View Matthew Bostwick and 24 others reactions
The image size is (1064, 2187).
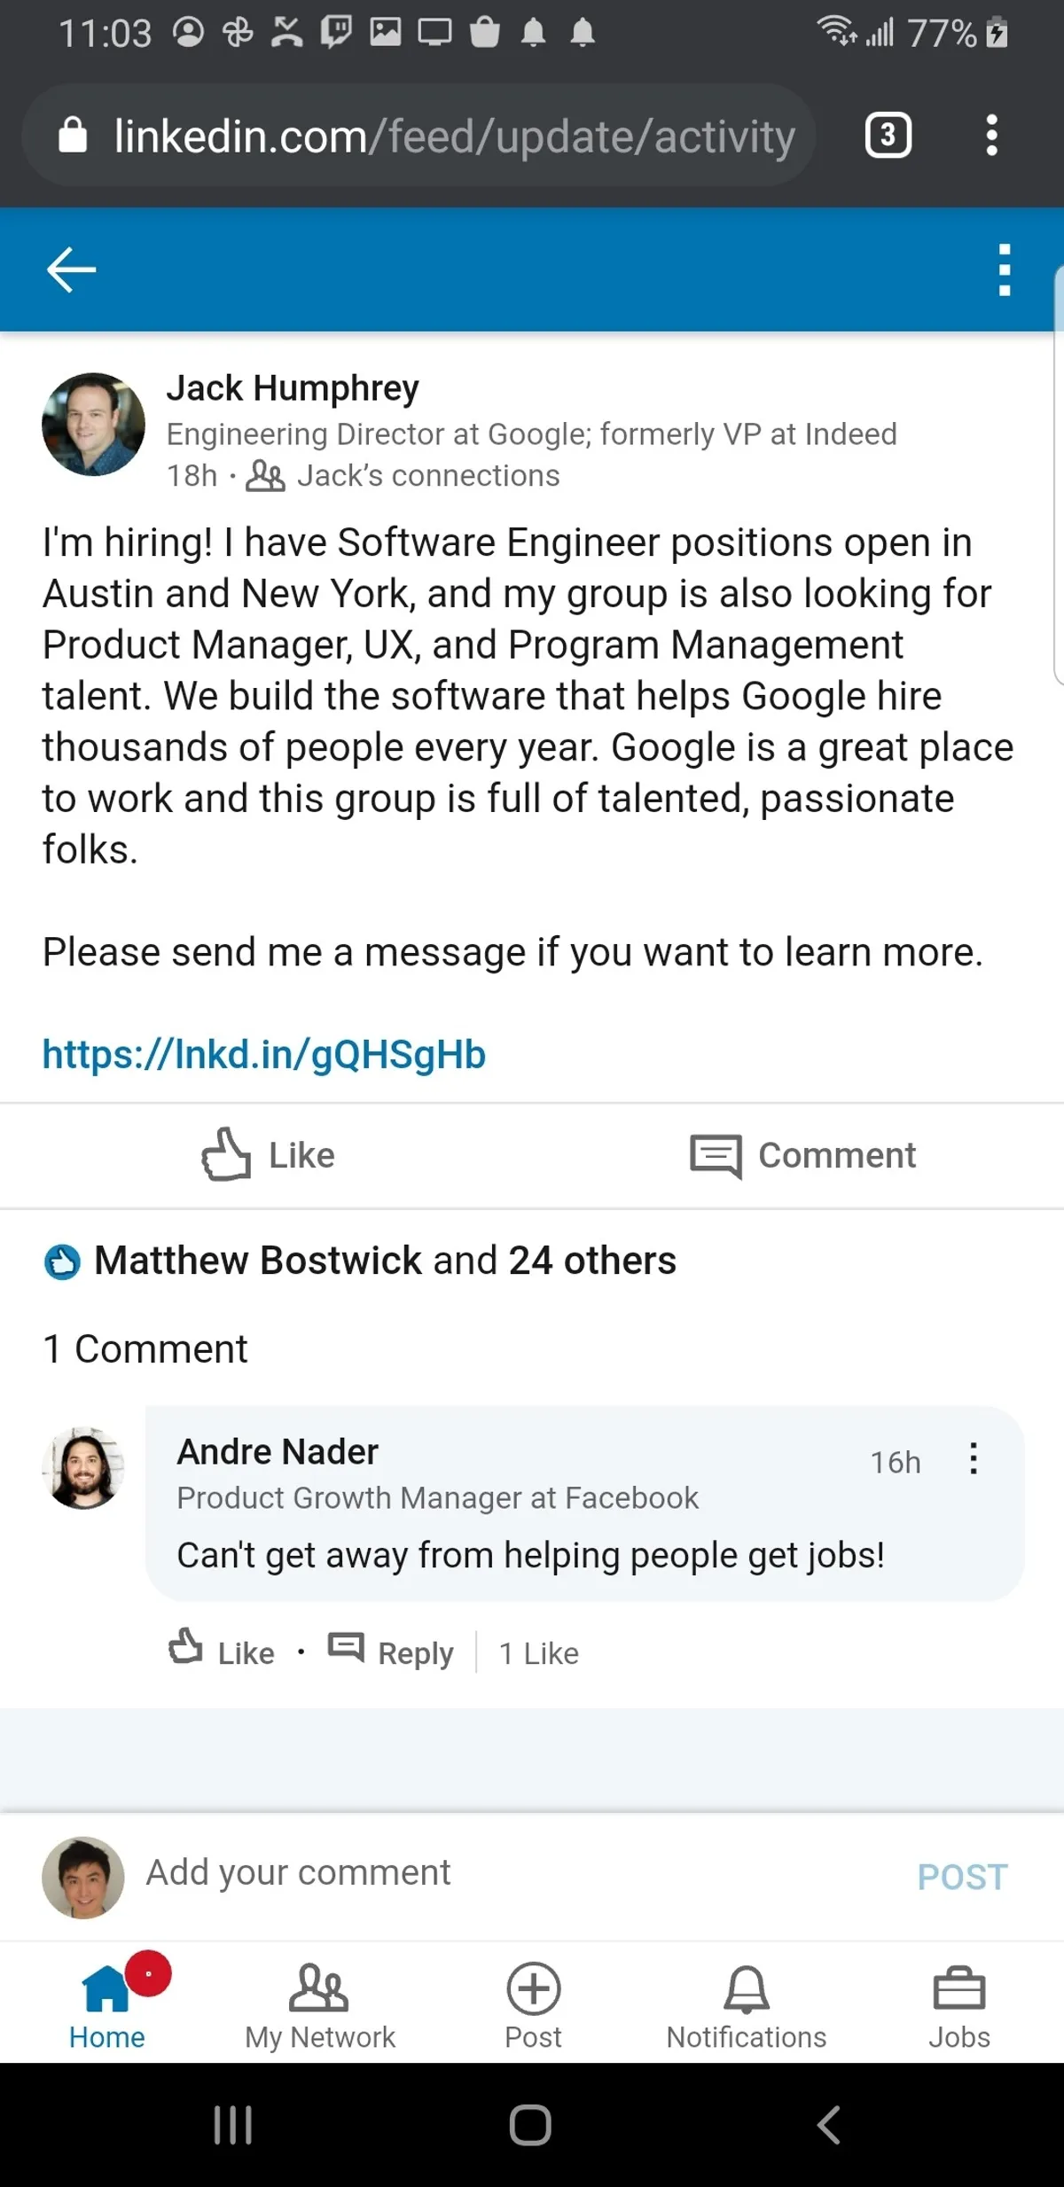(385, 1261)
